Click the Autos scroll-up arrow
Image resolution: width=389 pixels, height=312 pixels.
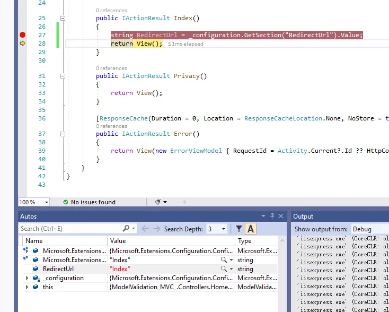pyautogui.click(x=282, y=240)
